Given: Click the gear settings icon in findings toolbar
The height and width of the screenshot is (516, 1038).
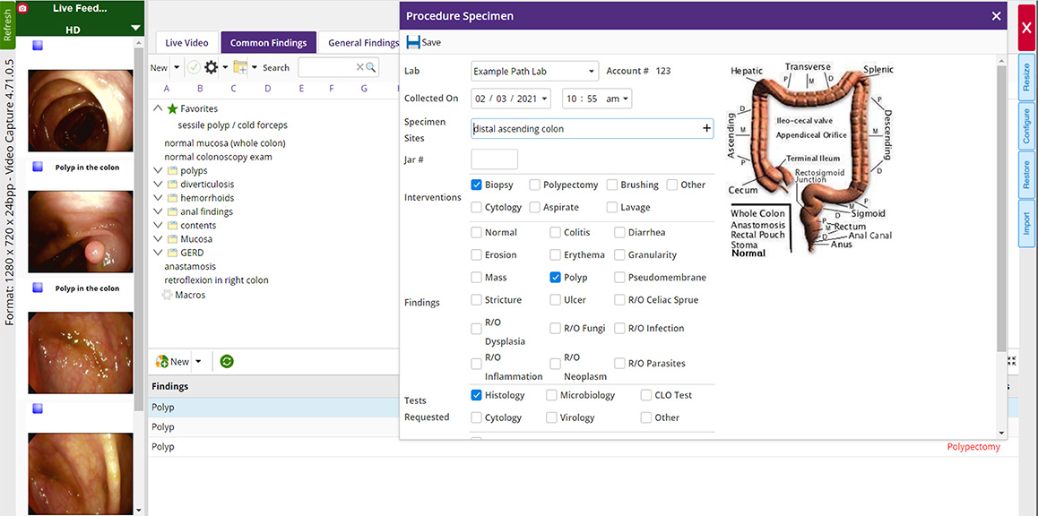Looking at the screenshot, I should pyautogui.click(x=212, y=67).
